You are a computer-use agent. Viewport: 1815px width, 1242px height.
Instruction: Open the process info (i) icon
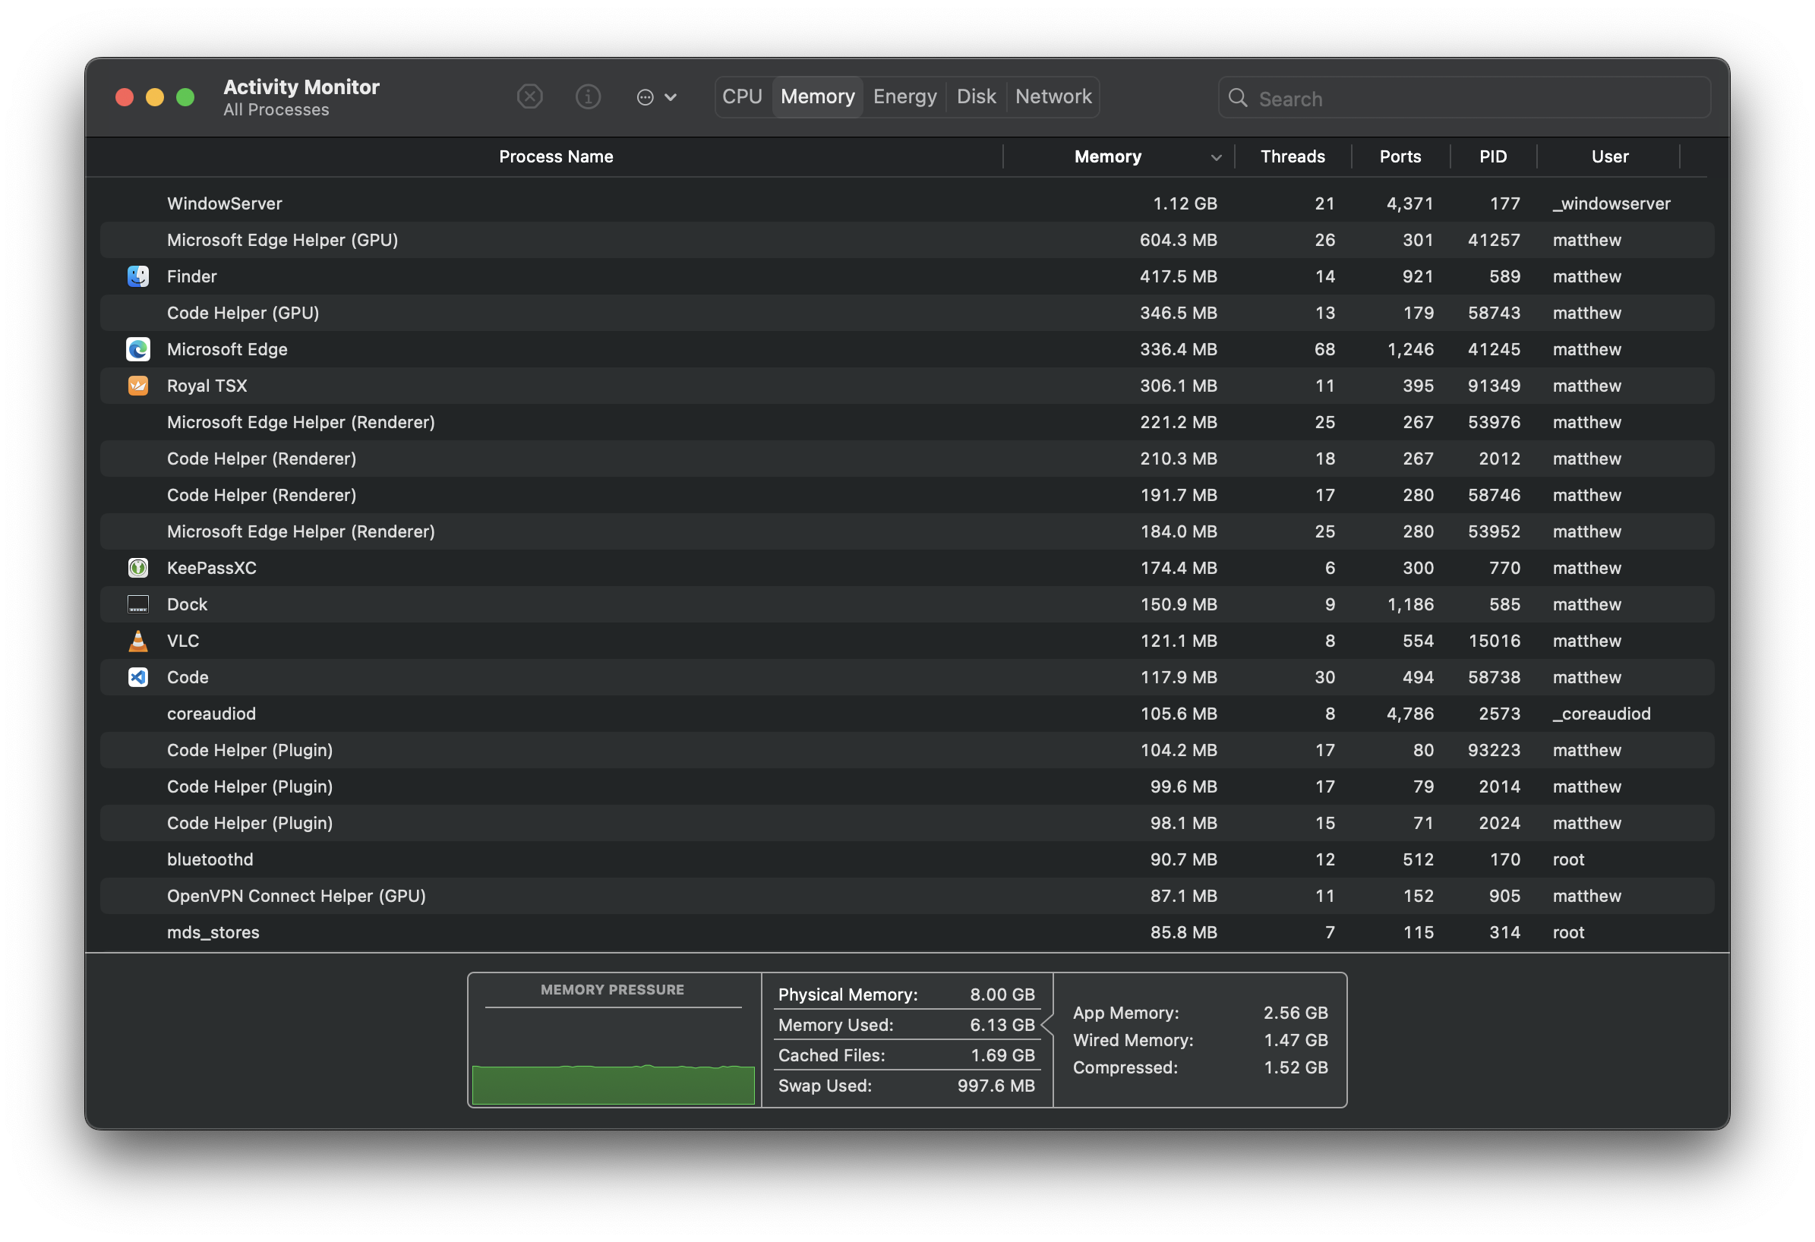pos(588,97)
